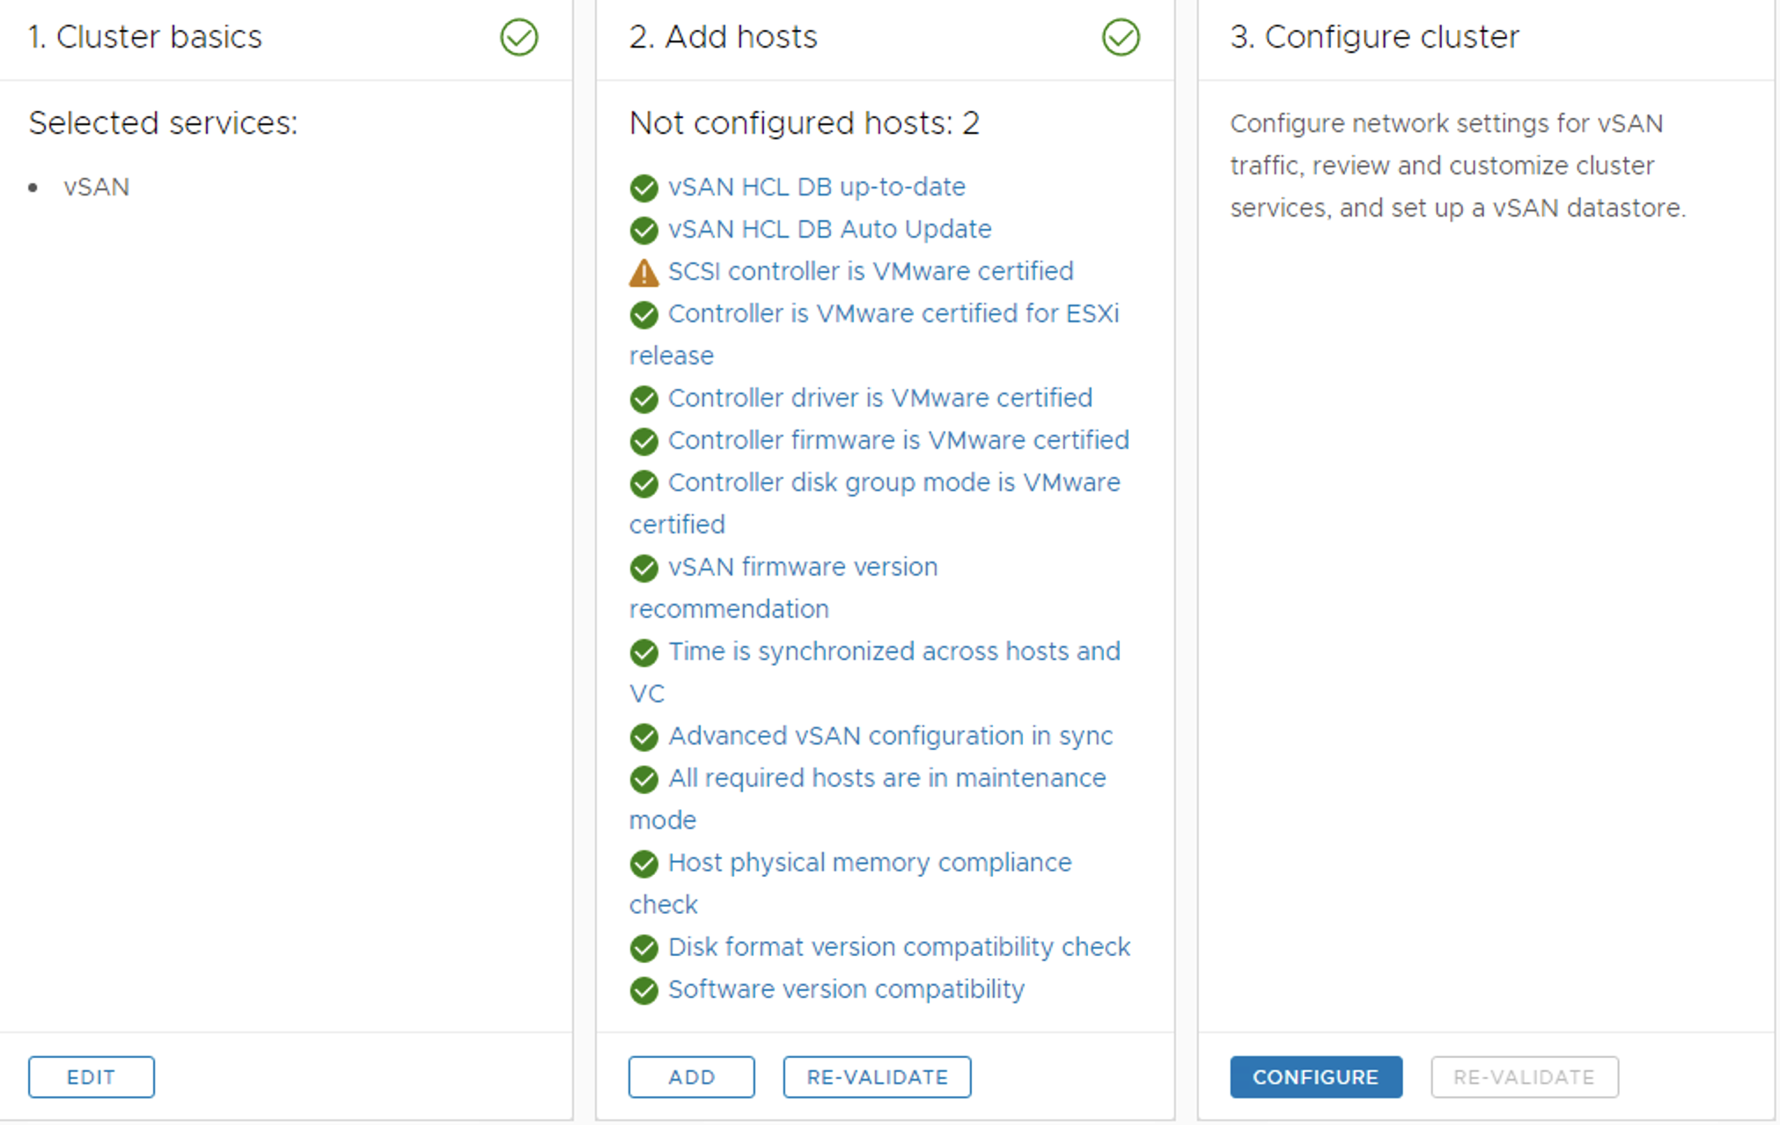Click check icon beside All required hosts in maintenance
Image resolution: width=1780 pixels, height=1125 pixels.
(644, 779)
